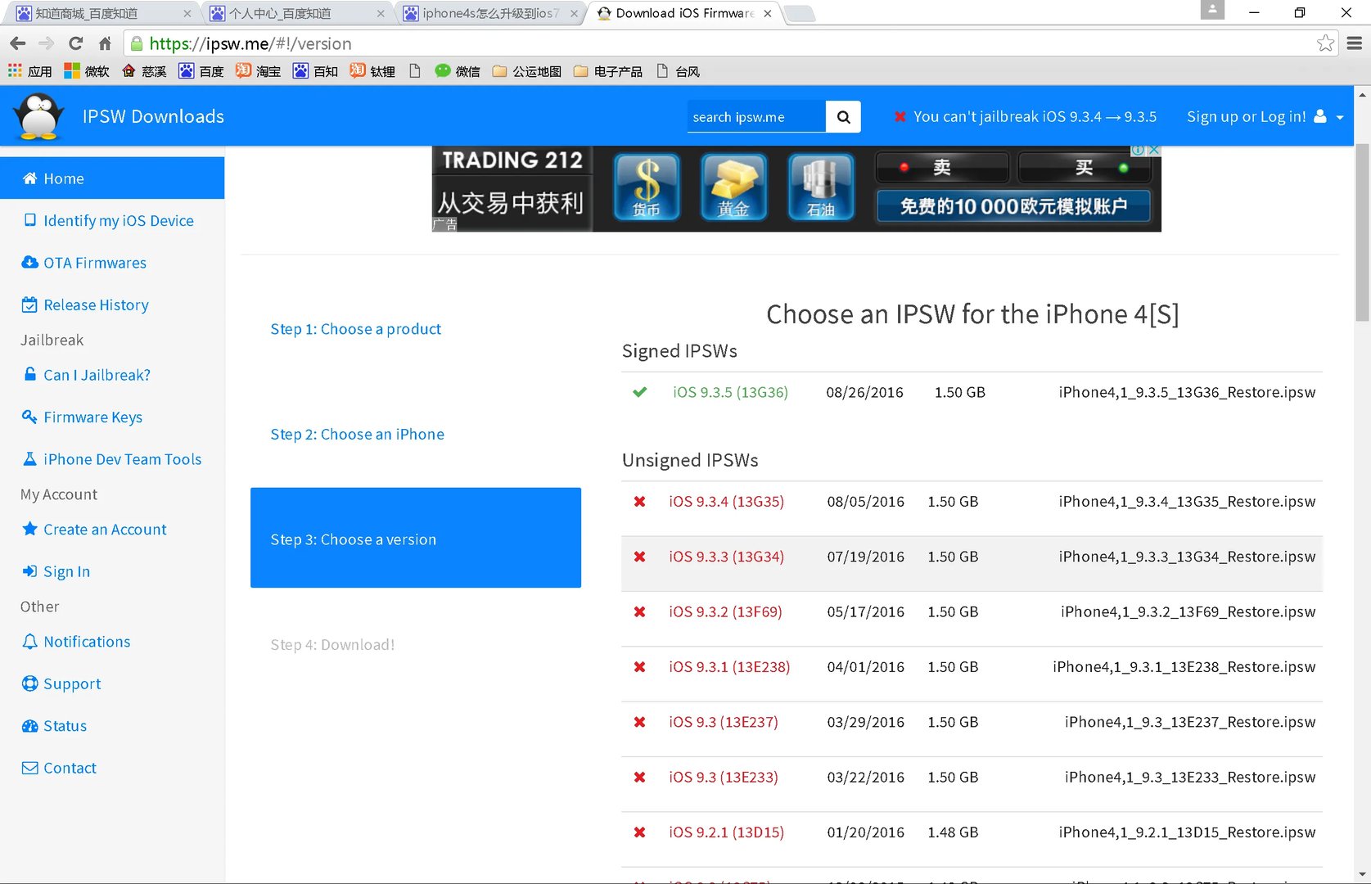Image resolution: width=1371 pixels, height=884 pixels.
Task: Select OTA Firmwares cloud icon
Action: pos(29,262)
